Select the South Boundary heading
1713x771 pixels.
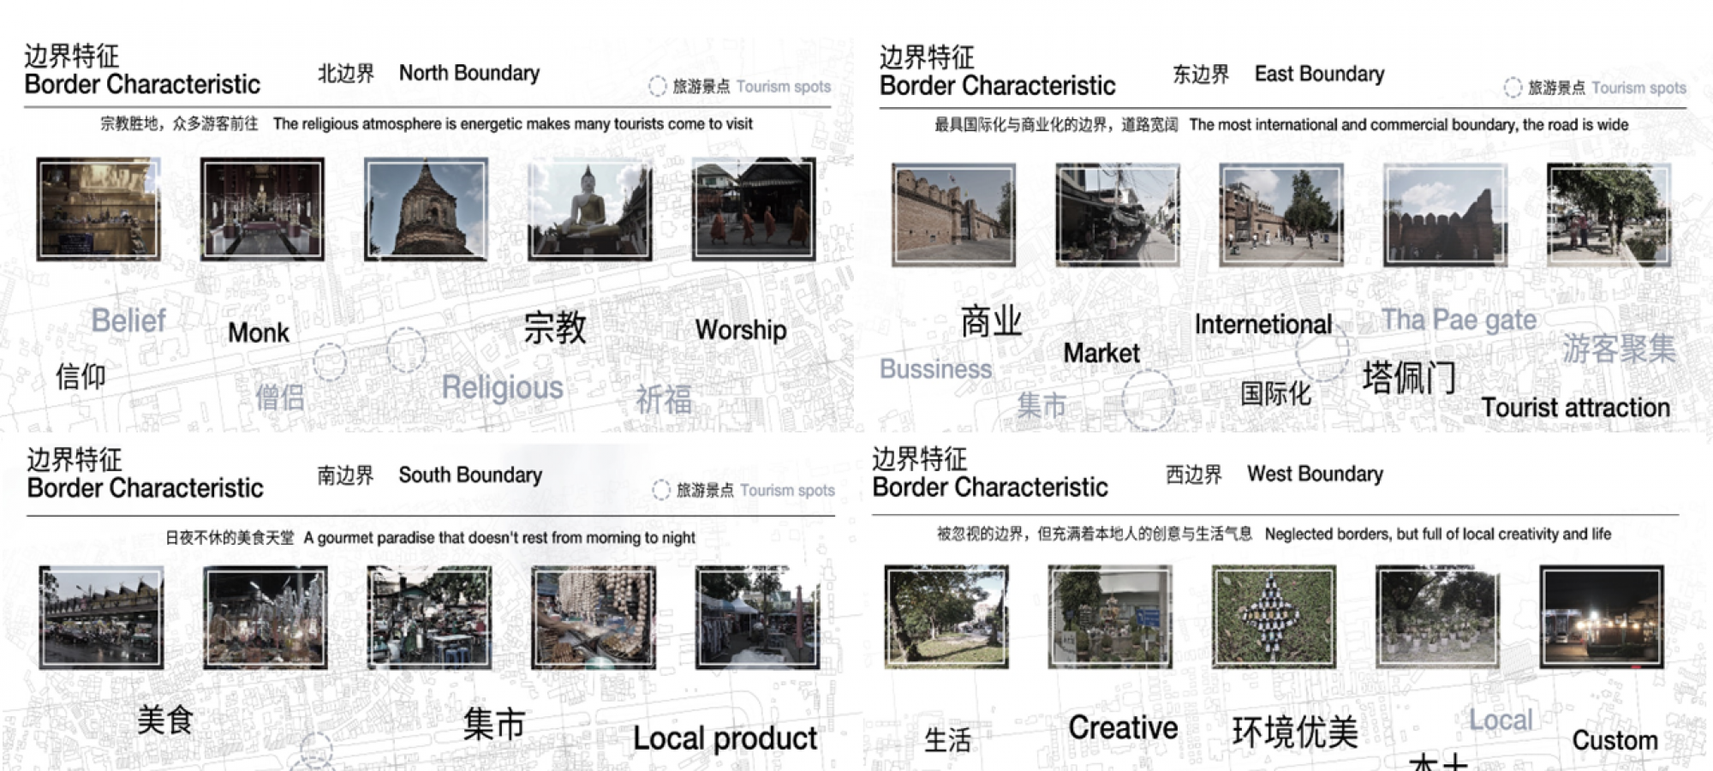coord(469,475)
